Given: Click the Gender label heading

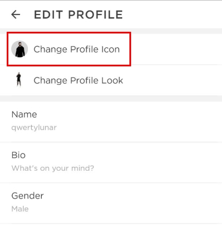Looking at the screenshot, I should 27,196.
